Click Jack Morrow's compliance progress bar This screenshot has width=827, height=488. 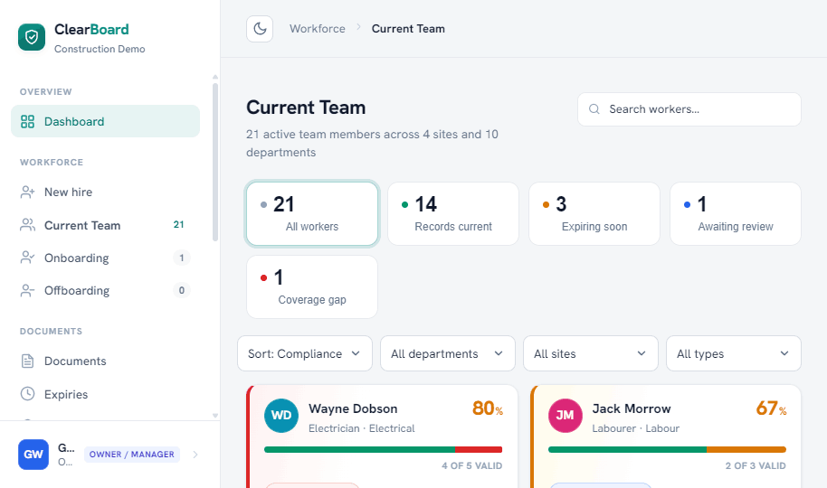click(x=667, y=449)
